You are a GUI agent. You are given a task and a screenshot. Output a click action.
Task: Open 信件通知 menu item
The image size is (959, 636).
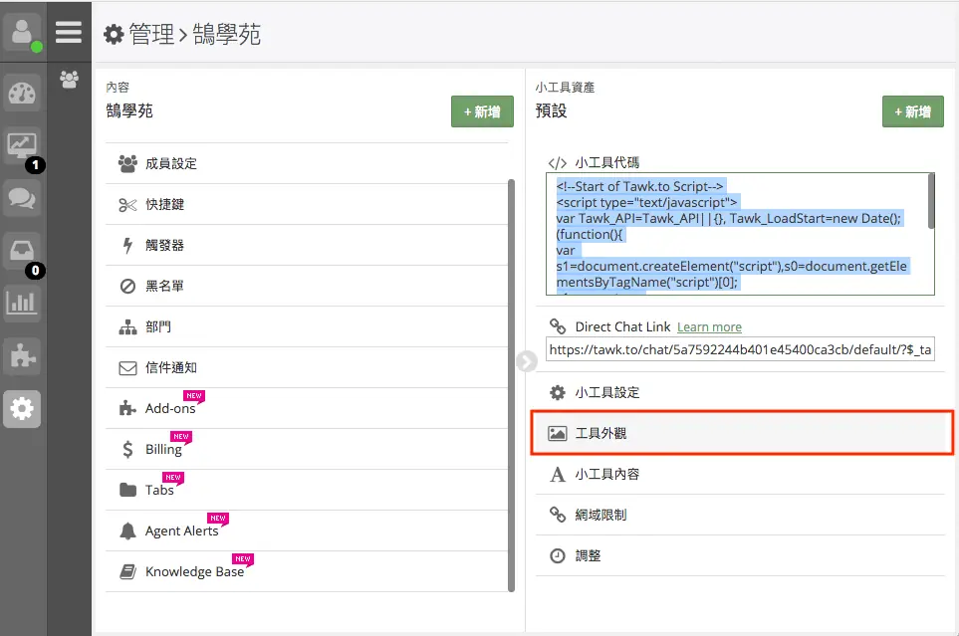click(307, 367)
